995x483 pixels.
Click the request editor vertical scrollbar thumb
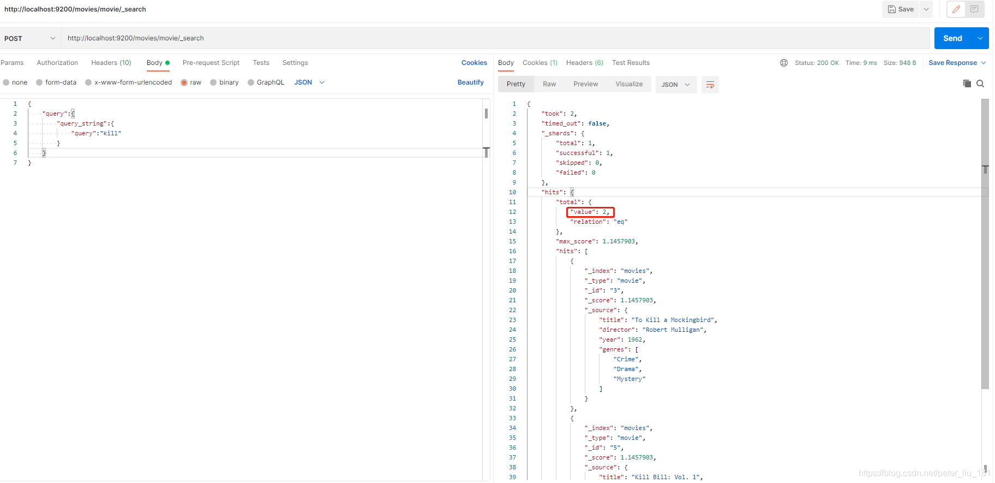point(486,114)
